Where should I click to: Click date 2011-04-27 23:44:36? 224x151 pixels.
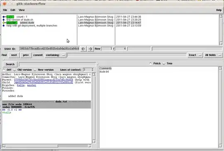pyautogui.click(x=129, y=17)
